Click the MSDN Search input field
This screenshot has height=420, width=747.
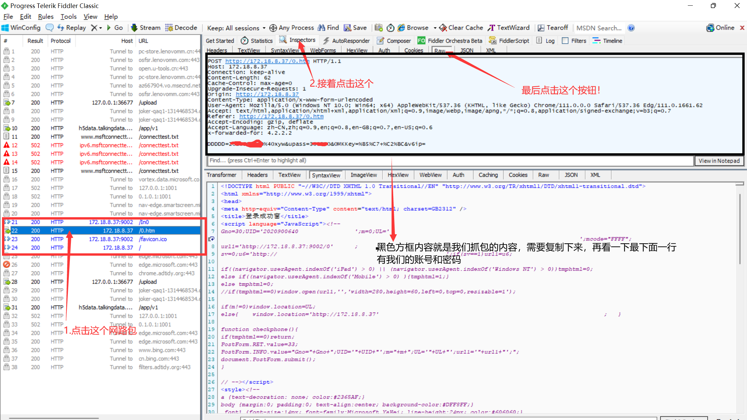pos(599,28)
